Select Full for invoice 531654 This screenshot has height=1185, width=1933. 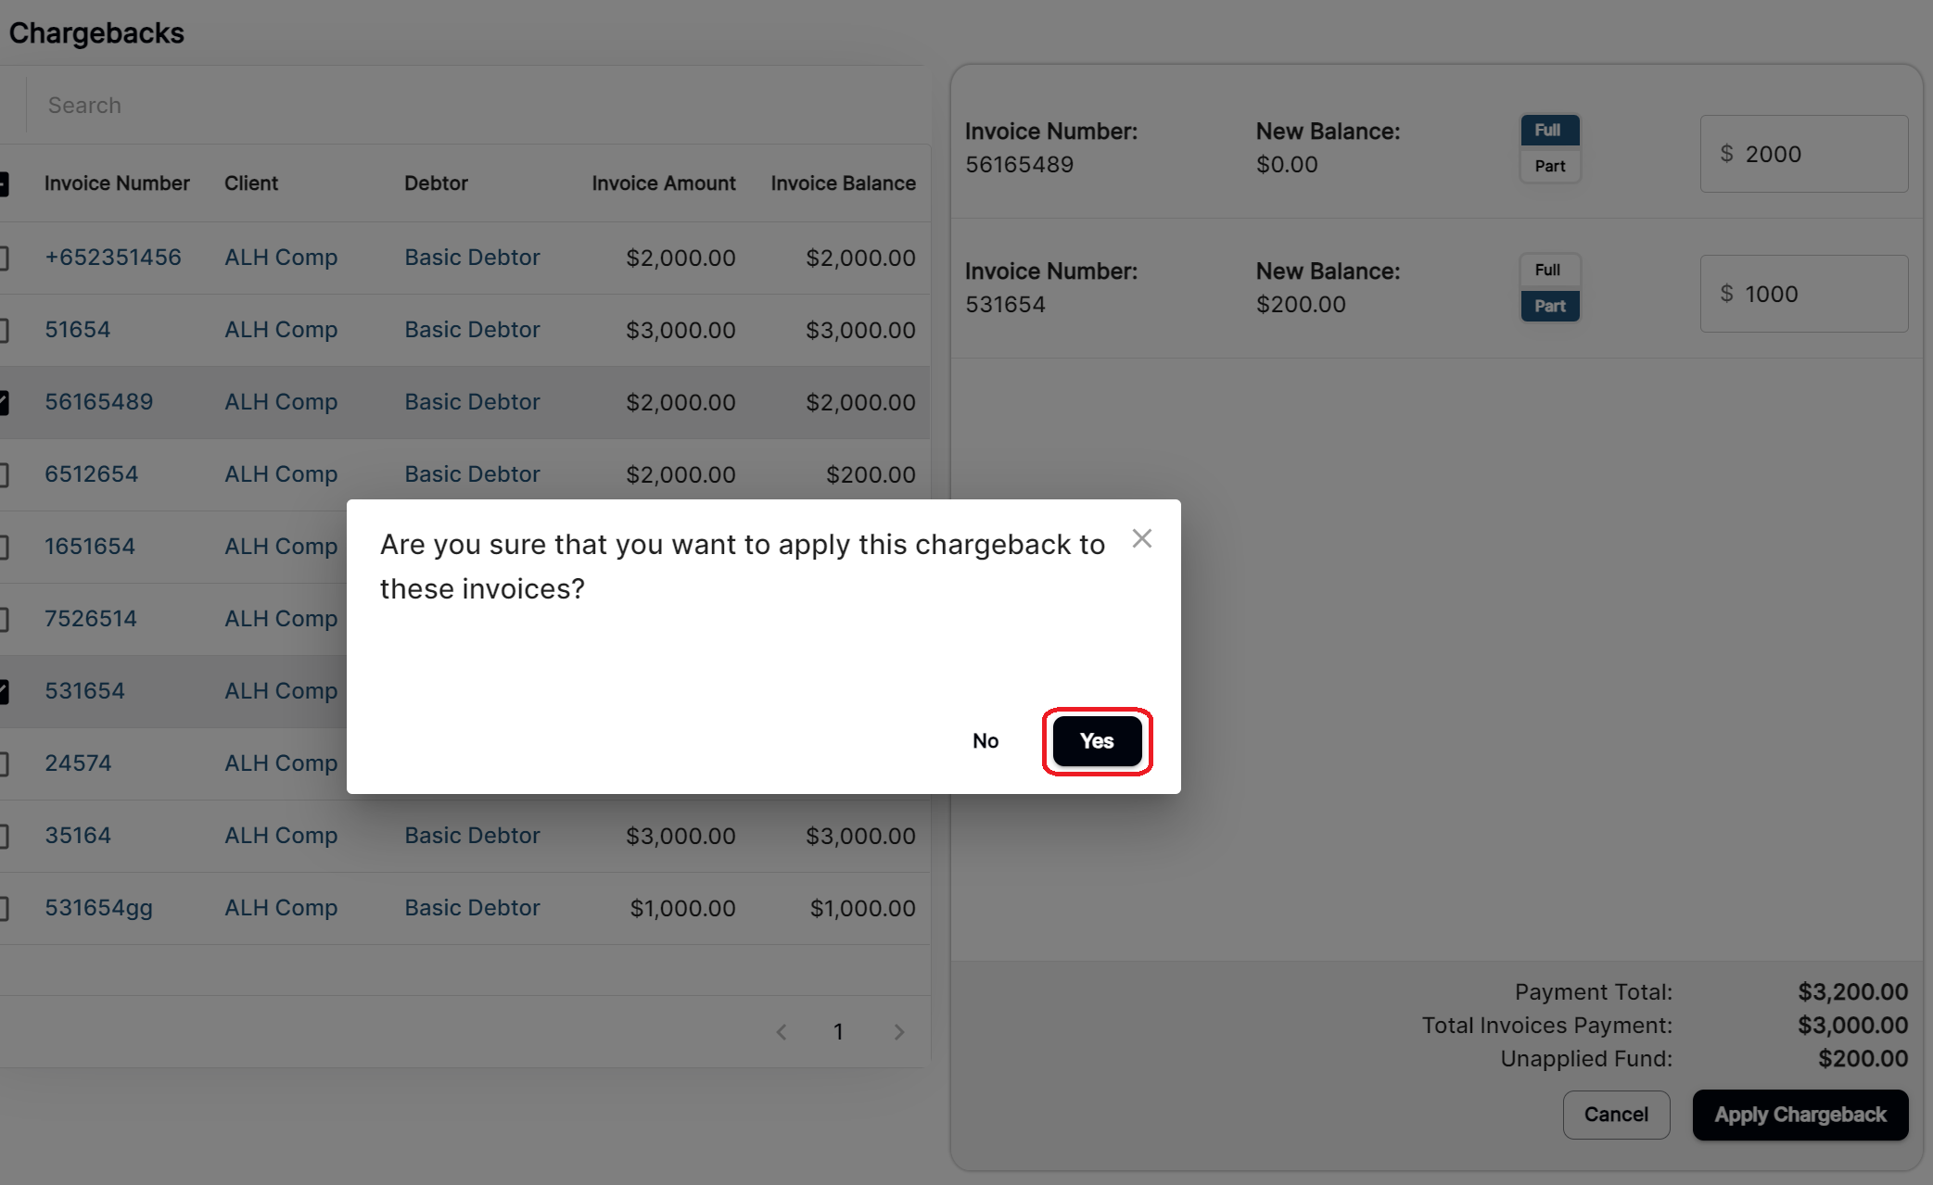pos(1549,271)
